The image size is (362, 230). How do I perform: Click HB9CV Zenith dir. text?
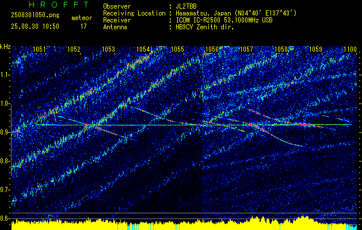pos(205,27)
